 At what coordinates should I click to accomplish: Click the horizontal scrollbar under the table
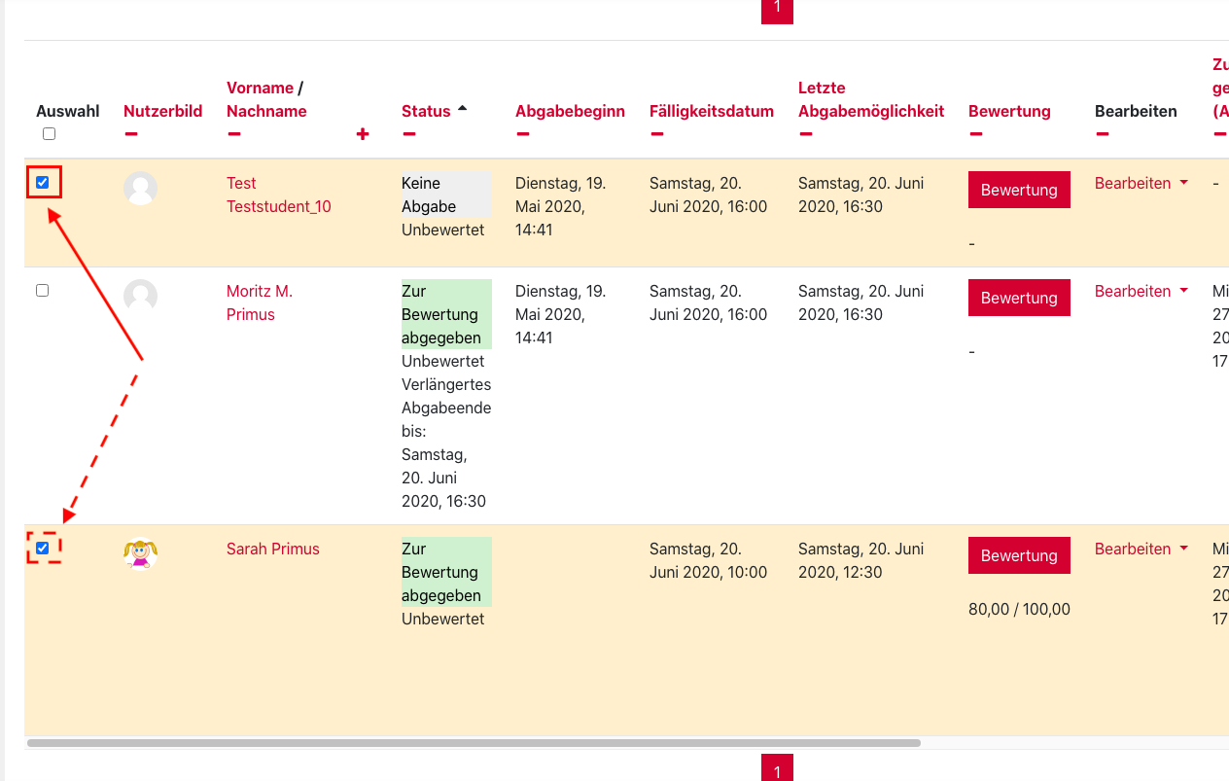pos(474,743)
